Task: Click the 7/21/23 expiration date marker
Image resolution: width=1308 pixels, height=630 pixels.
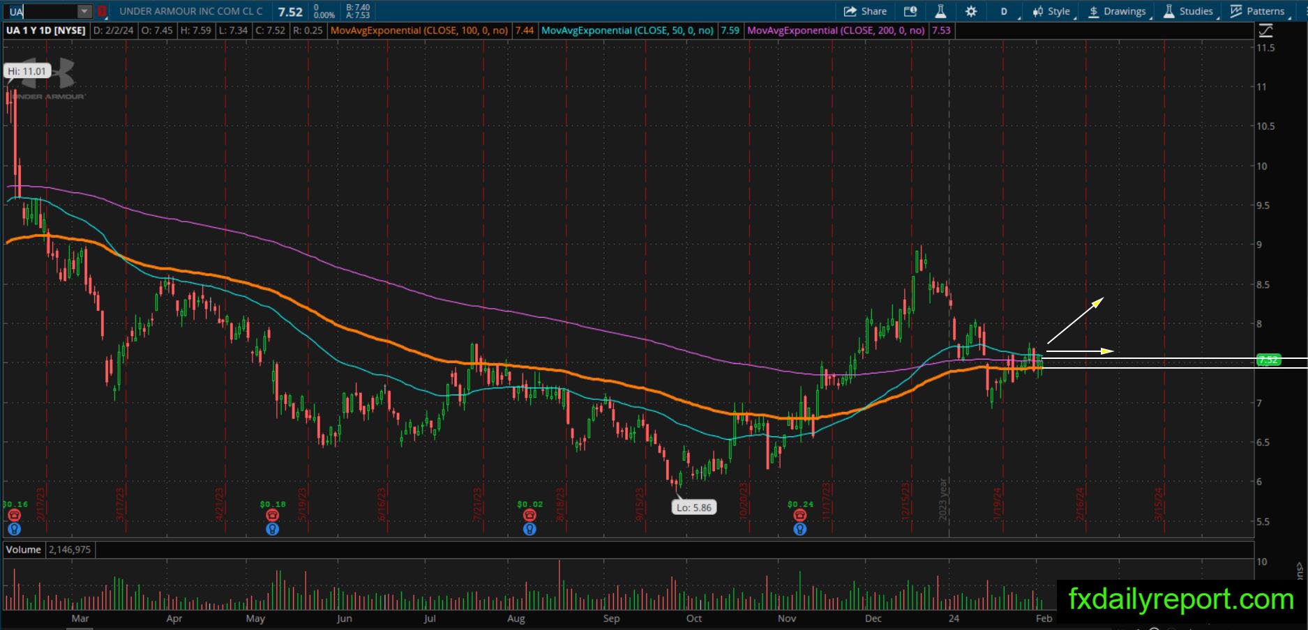Action: tap(478, 504)
